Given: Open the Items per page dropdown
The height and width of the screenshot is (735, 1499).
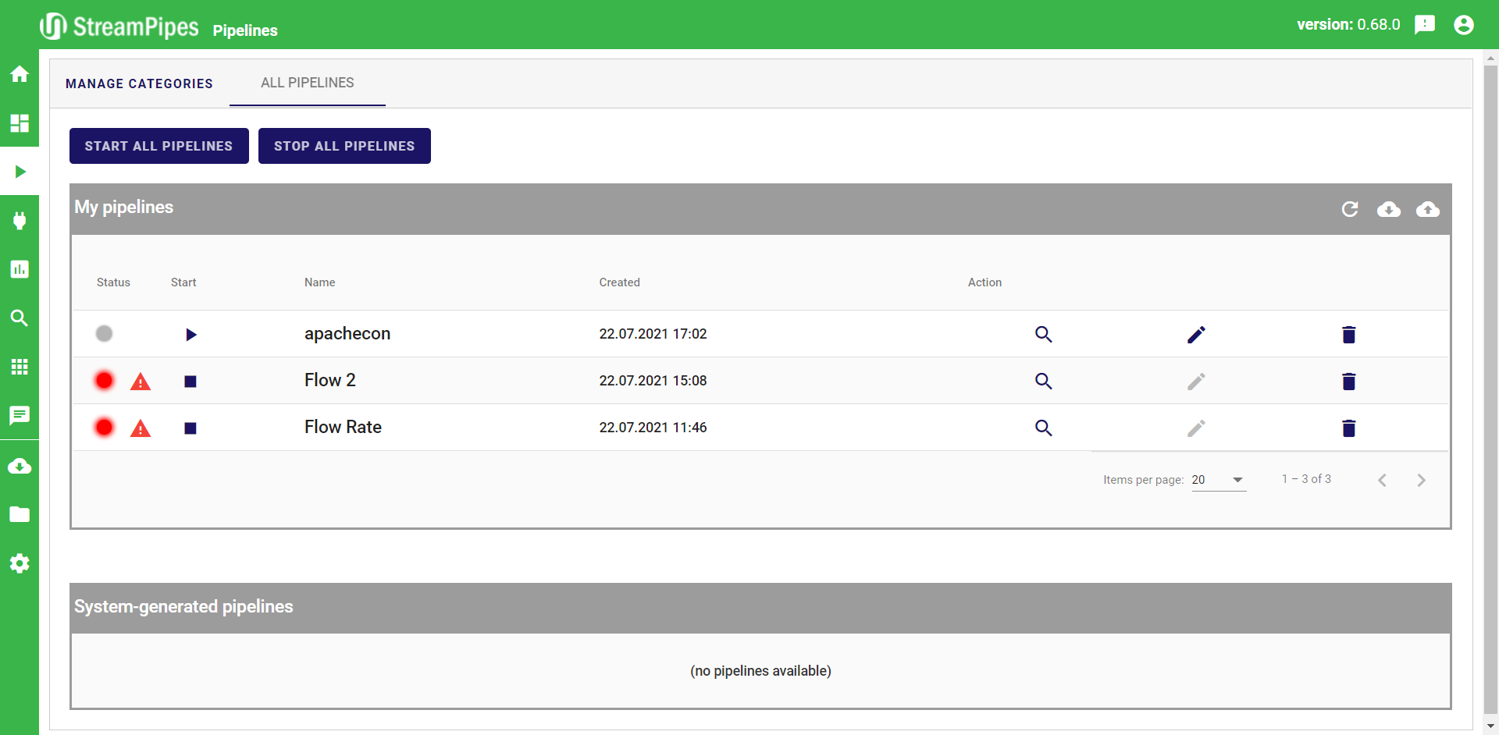Looking at the screenshot, I should (x=1218, y=480).
